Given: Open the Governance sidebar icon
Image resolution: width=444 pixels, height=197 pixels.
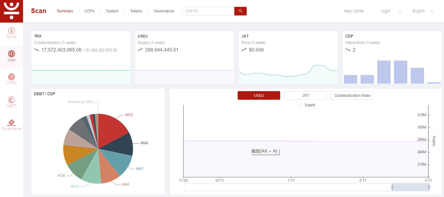Looking at the screenshot, I should pos(11,122).
